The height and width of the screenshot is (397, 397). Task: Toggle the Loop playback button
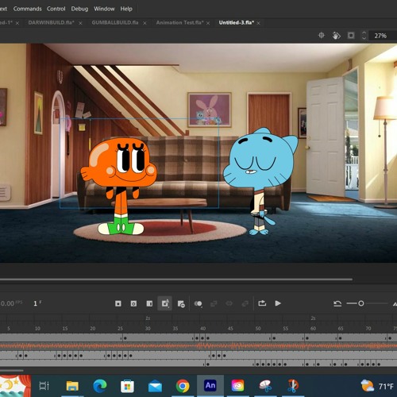pos(262,303)
